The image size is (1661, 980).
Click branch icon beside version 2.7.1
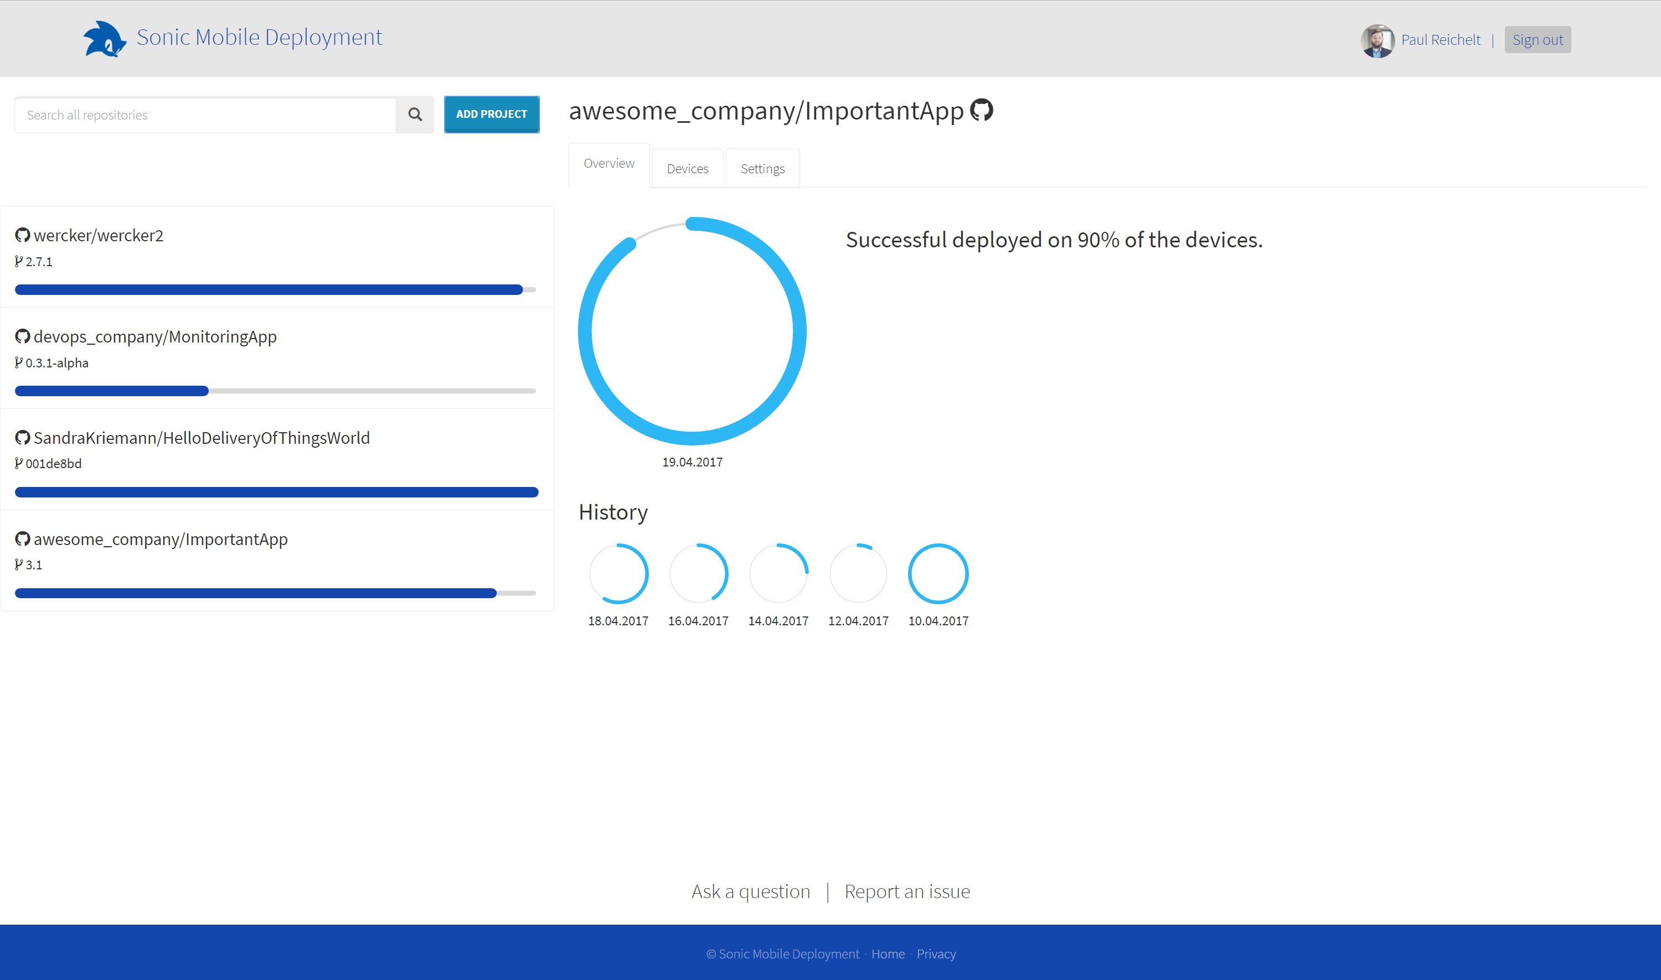coord(19,262)
